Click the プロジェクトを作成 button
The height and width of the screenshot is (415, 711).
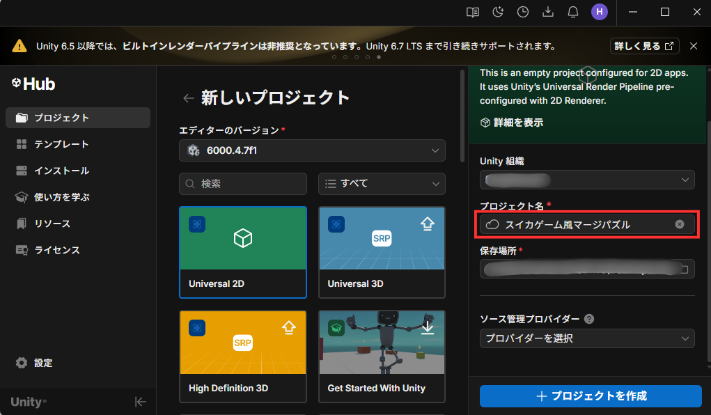591,396
